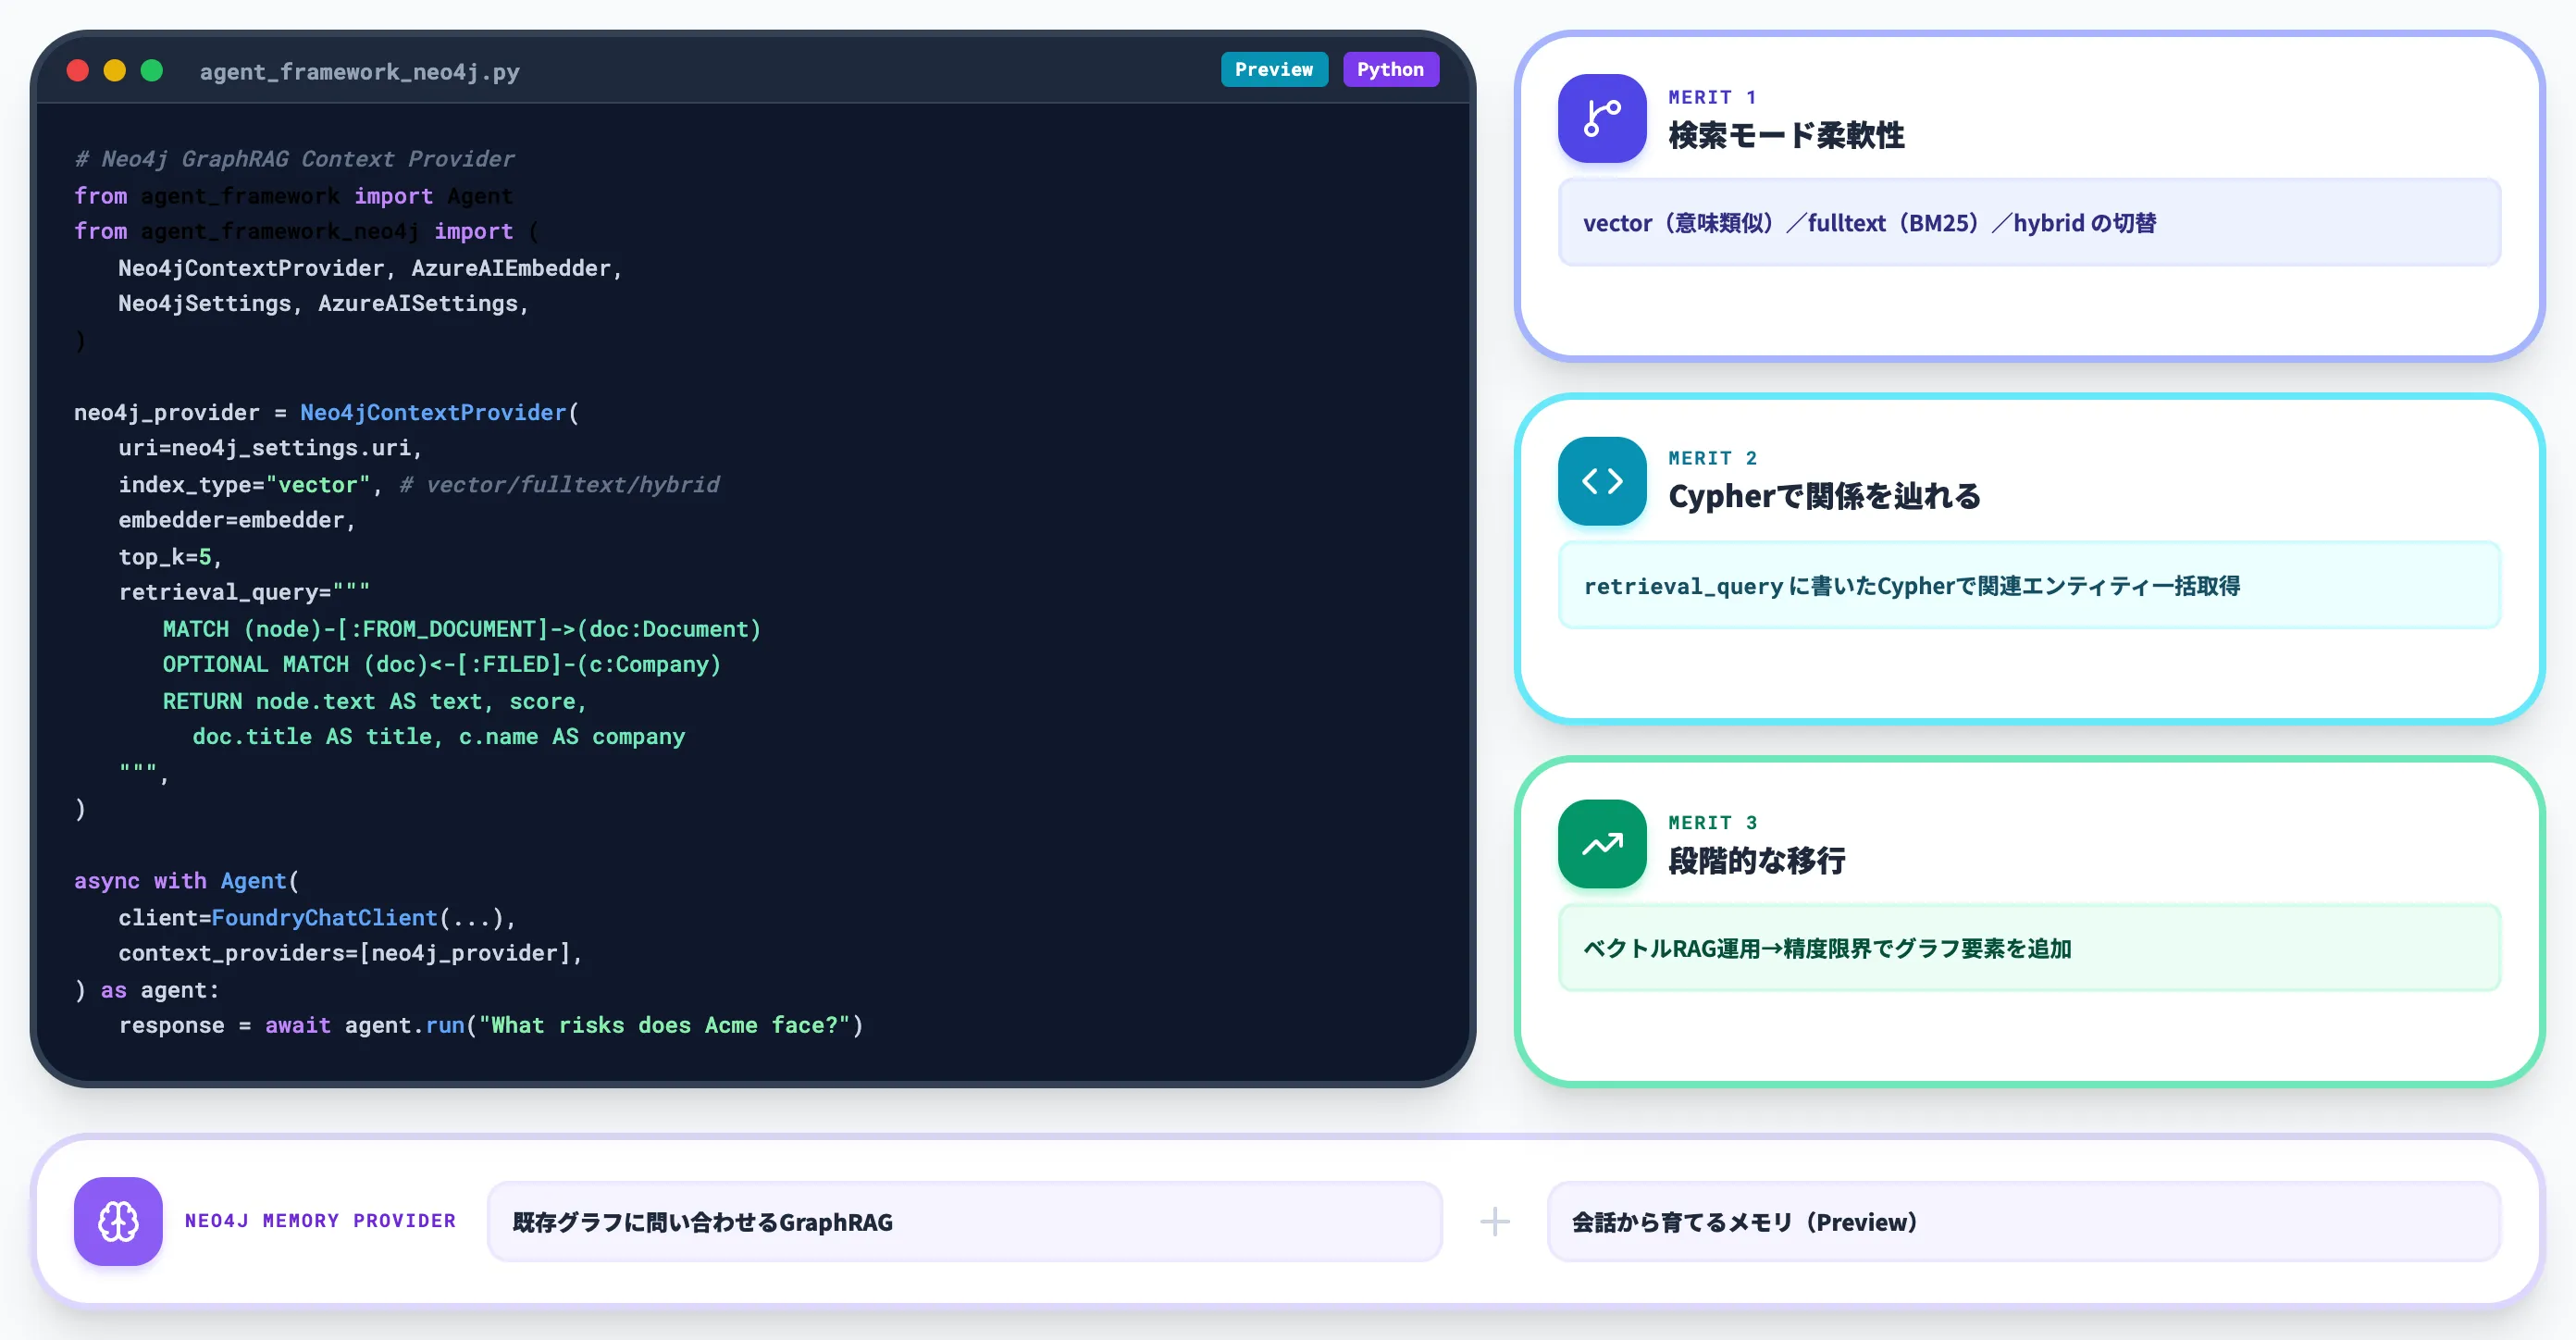Click the red close dot on code window
This screenshot has height=1340, width=2576.
[78, 70]
